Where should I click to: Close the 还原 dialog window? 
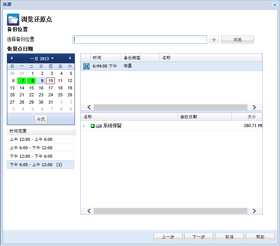(275, 5)
